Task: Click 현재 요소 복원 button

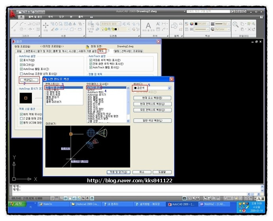Action: (152, 98)
